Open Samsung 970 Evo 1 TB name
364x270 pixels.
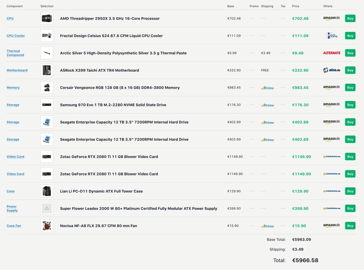pos(113,105)
